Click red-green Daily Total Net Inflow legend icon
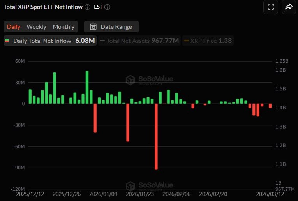 pos(7,41)
